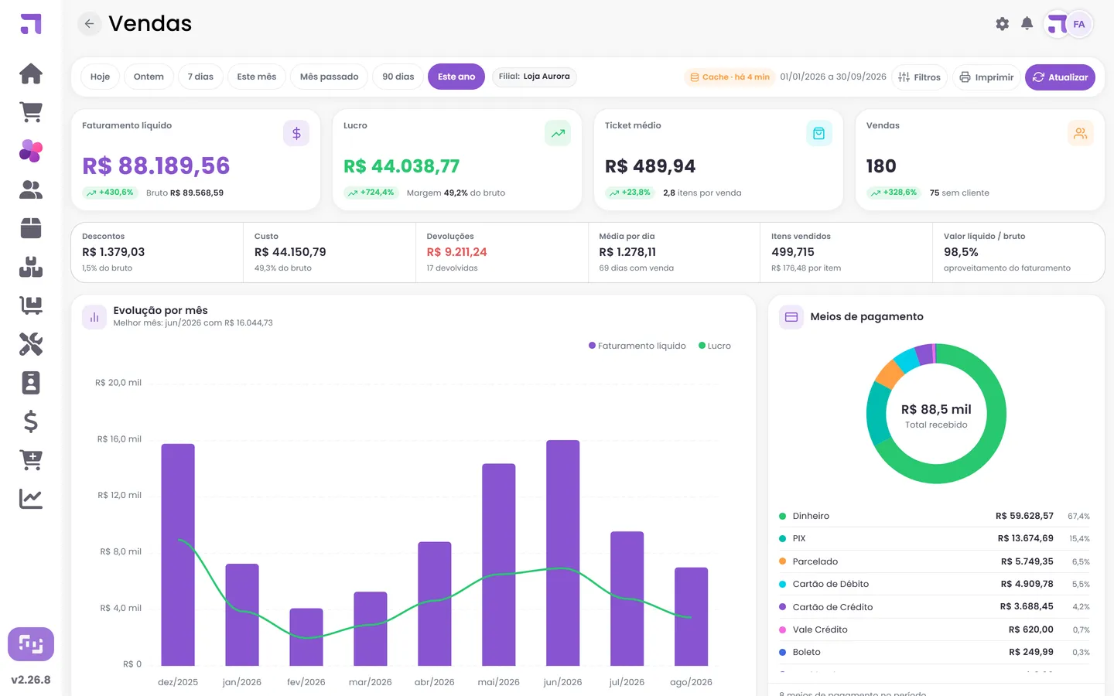The height and width of the screenshot is (696, 1114).
Task: Click the Média por dia R$ 1.278,11 value
Action: pos(627,252)
